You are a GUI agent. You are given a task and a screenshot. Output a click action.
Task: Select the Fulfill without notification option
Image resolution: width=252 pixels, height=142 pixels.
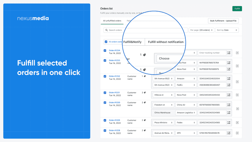click(x=166, y=42)
